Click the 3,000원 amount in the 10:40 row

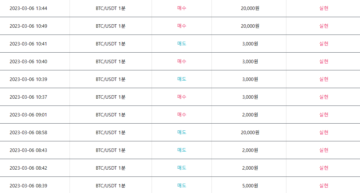click(250, 62)
